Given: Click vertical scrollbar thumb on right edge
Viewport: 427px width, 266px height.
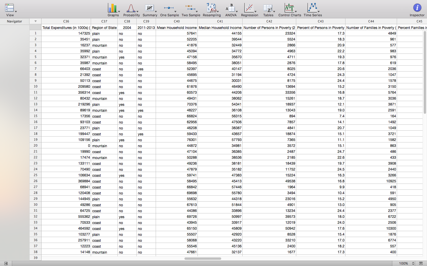Looking at the screenshot, I should (425, 72).
